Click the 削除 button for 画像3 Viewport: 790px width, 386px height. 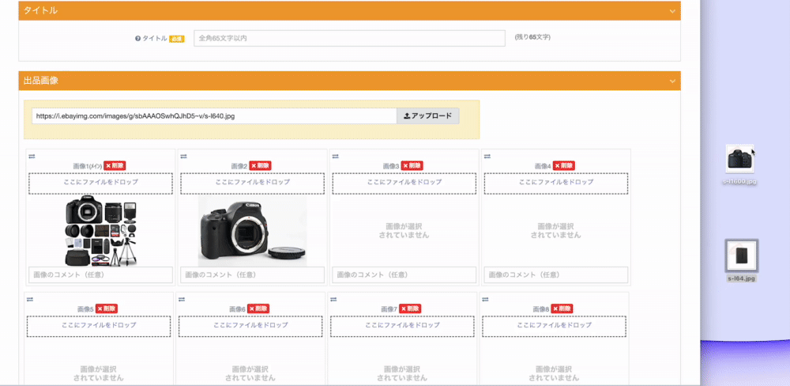[x=412, y=165]
